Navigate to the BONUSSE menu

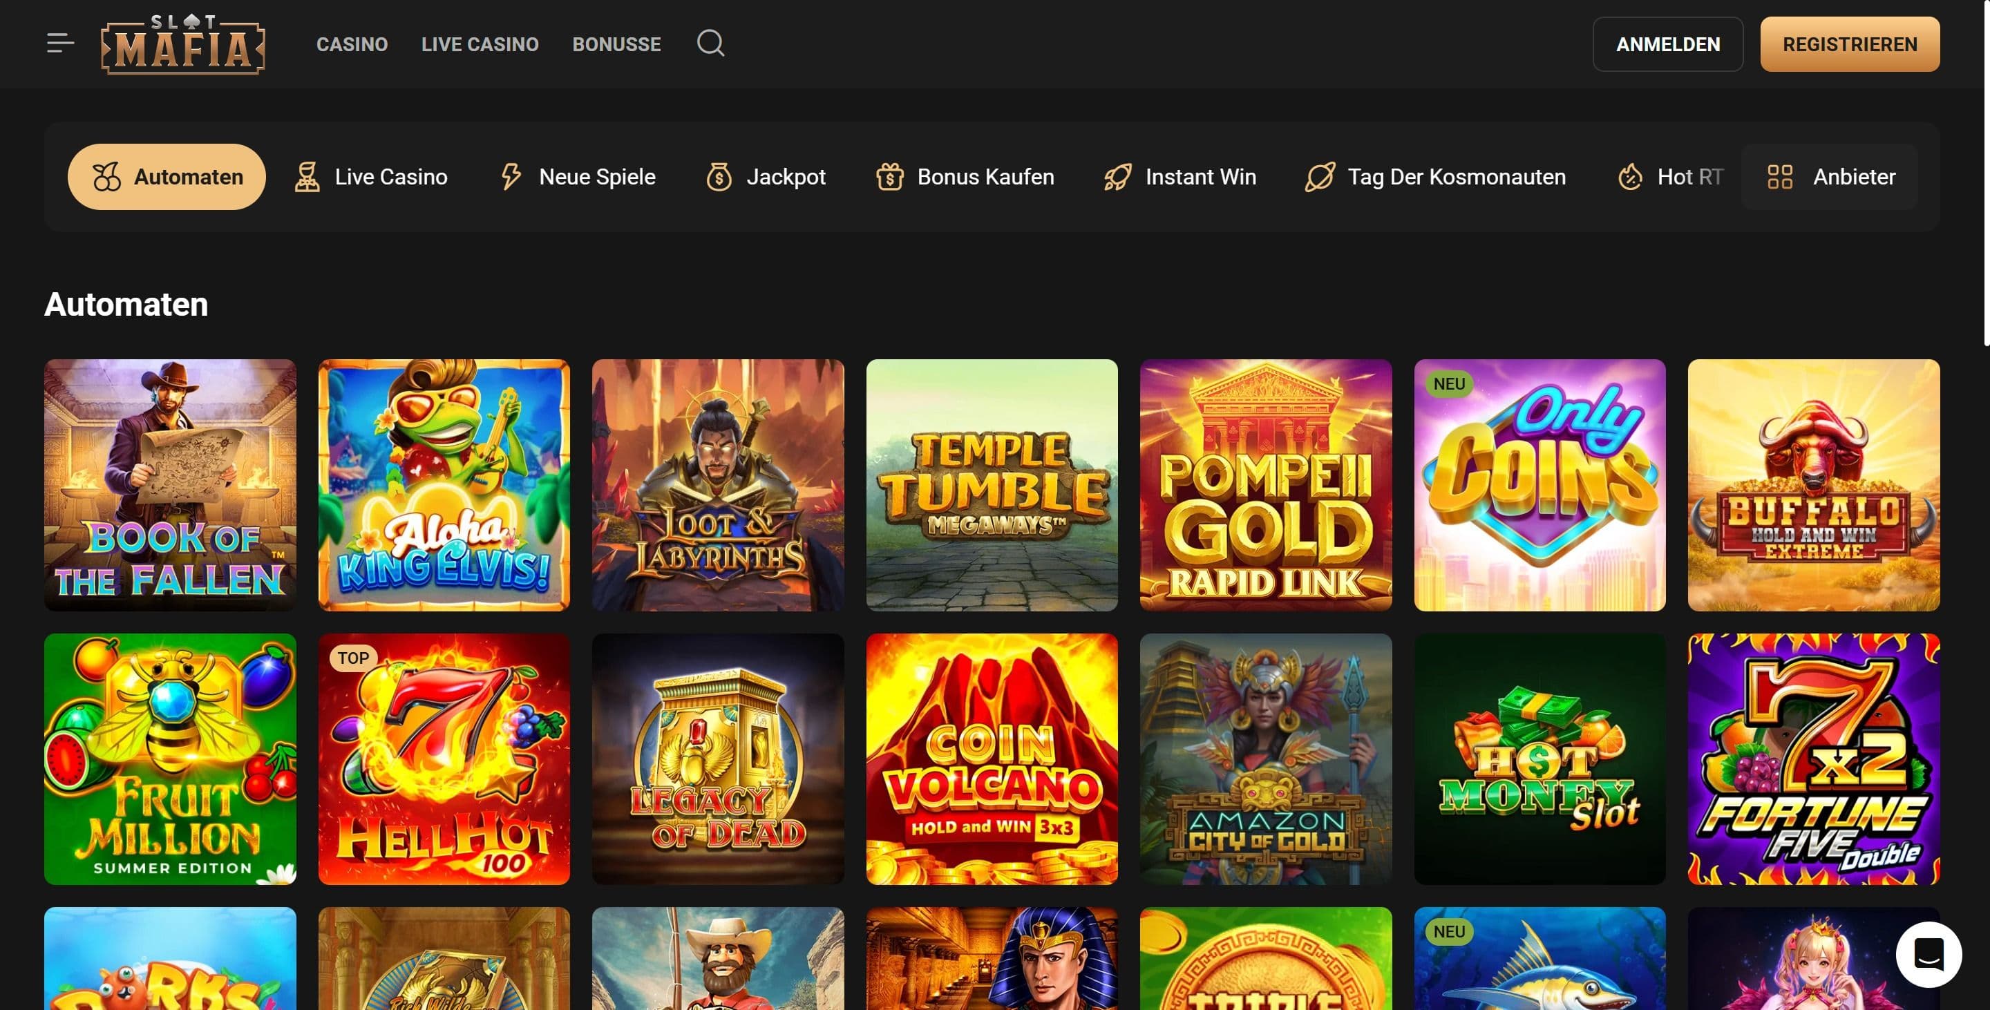pos(616,44)
